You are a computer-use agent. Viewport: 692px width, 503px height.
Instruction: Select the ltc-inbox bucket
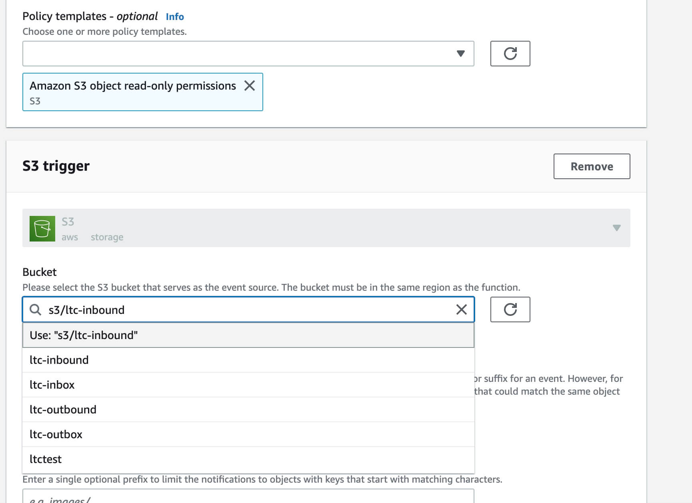pos(248,385)
